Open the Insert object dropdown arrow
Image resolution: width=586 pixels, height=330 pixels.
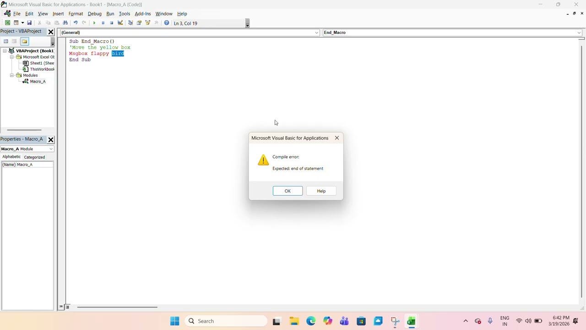point(22,23)
